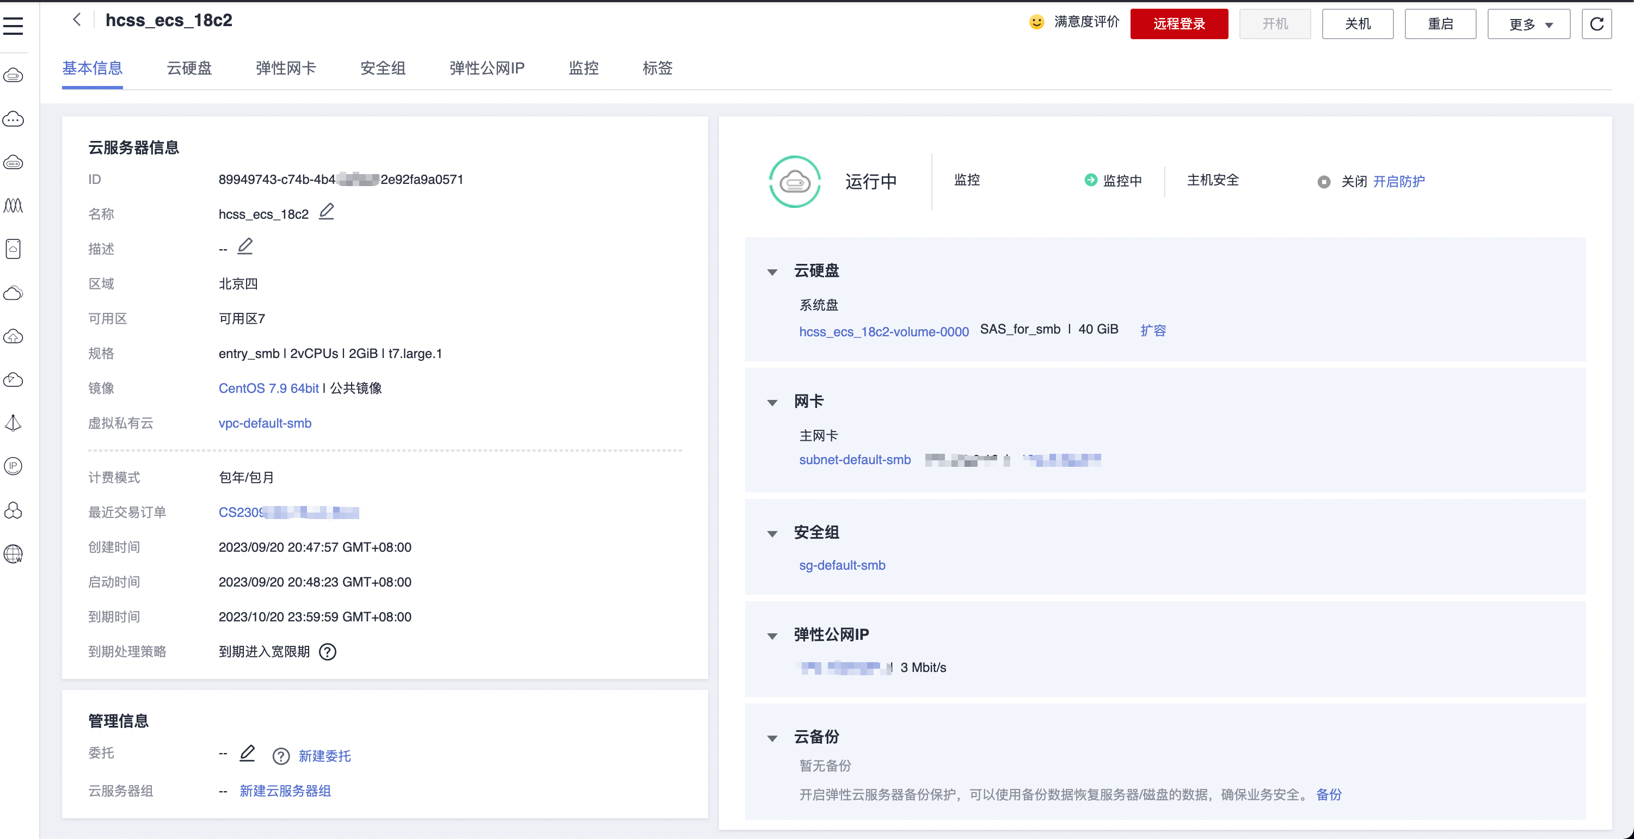The height and width of the screenshot is (839, 1634).
Task: Switch to the 监控 tab
Action: click(x=583, y=68)
